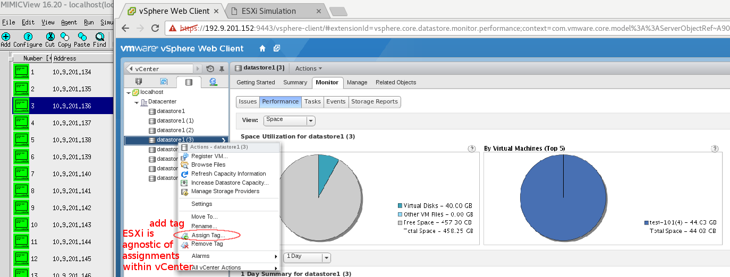Select datastore1 (2) in inventory tree
The width and height of the screenshot is (730, 277).
click(175, 131)
